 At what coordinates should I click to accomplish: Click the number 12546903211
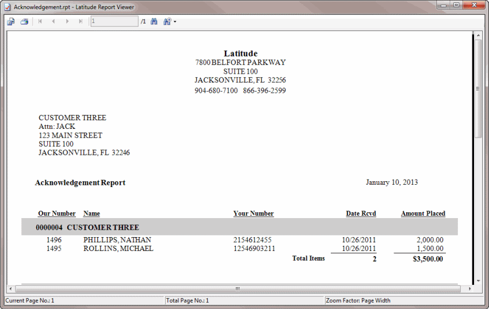pos(254,249)
